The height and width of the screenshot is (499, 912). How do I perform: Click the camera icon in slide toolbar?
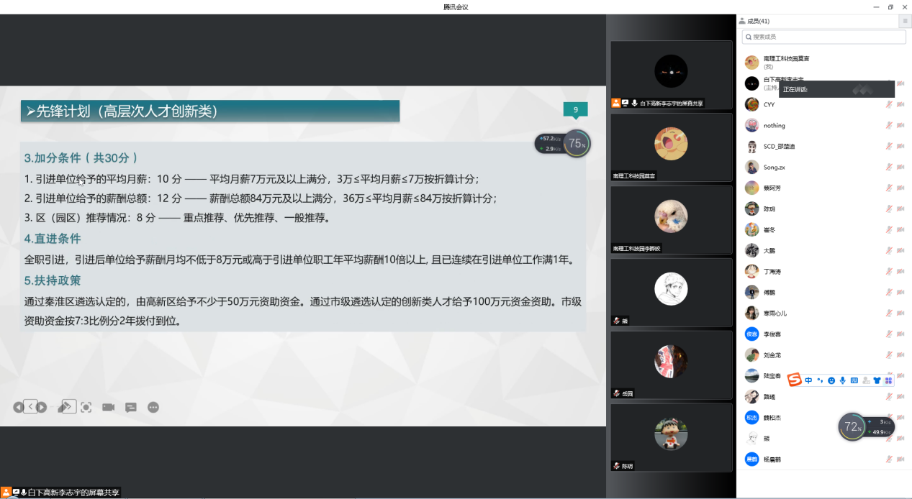(x=109, y=407)
